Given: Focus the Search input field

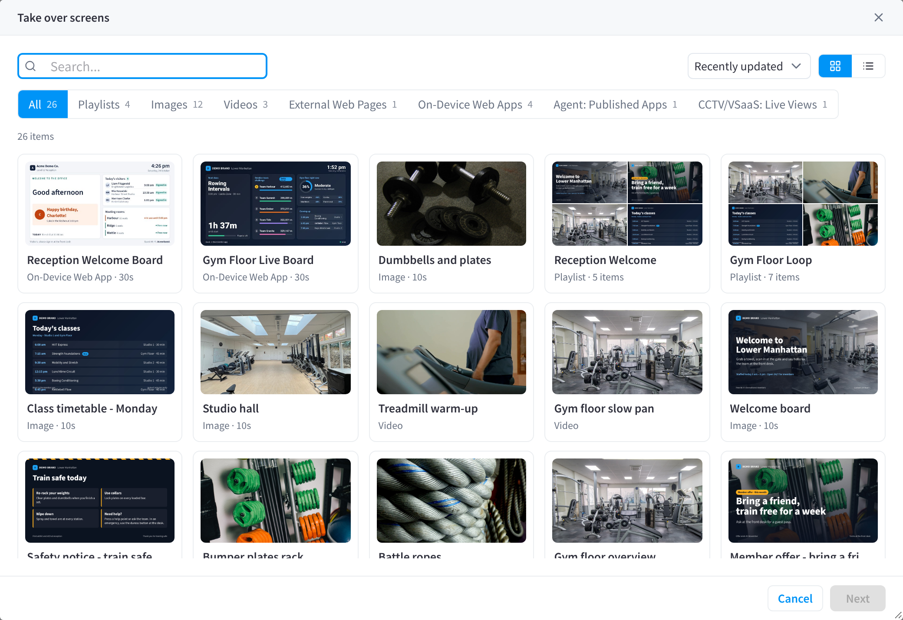Looking at the screenshot, I should (x=142, y=66).
